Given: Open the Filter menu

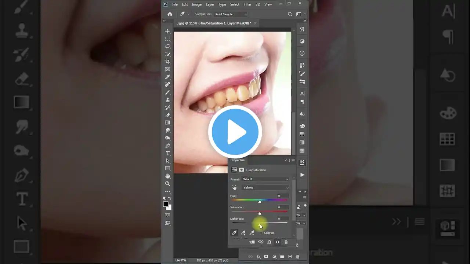Looking at the screenshot, I should [x=247, y=4].
